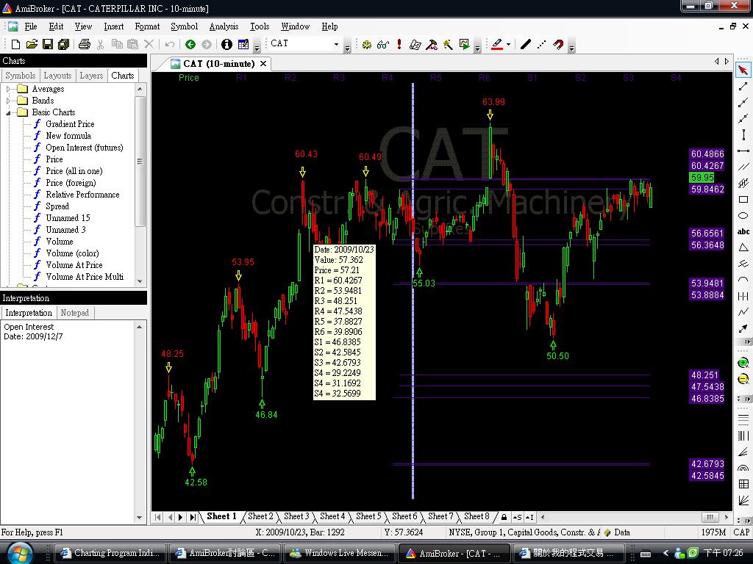Select the Arc drawing tool
This screenshot has width=753, height=564.
(743, 280)
